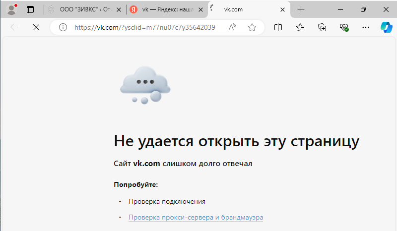397x231 pixels.
Task: Restore down the browser window
Action: click(363, 9)
